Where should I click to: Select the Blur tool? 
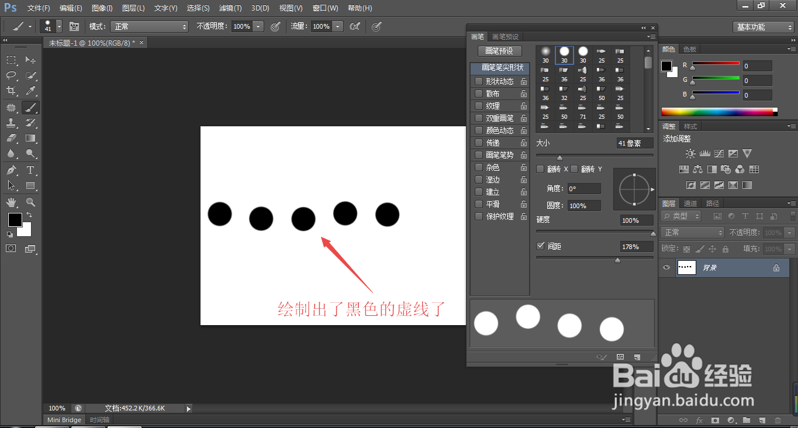tap(11, 154)
